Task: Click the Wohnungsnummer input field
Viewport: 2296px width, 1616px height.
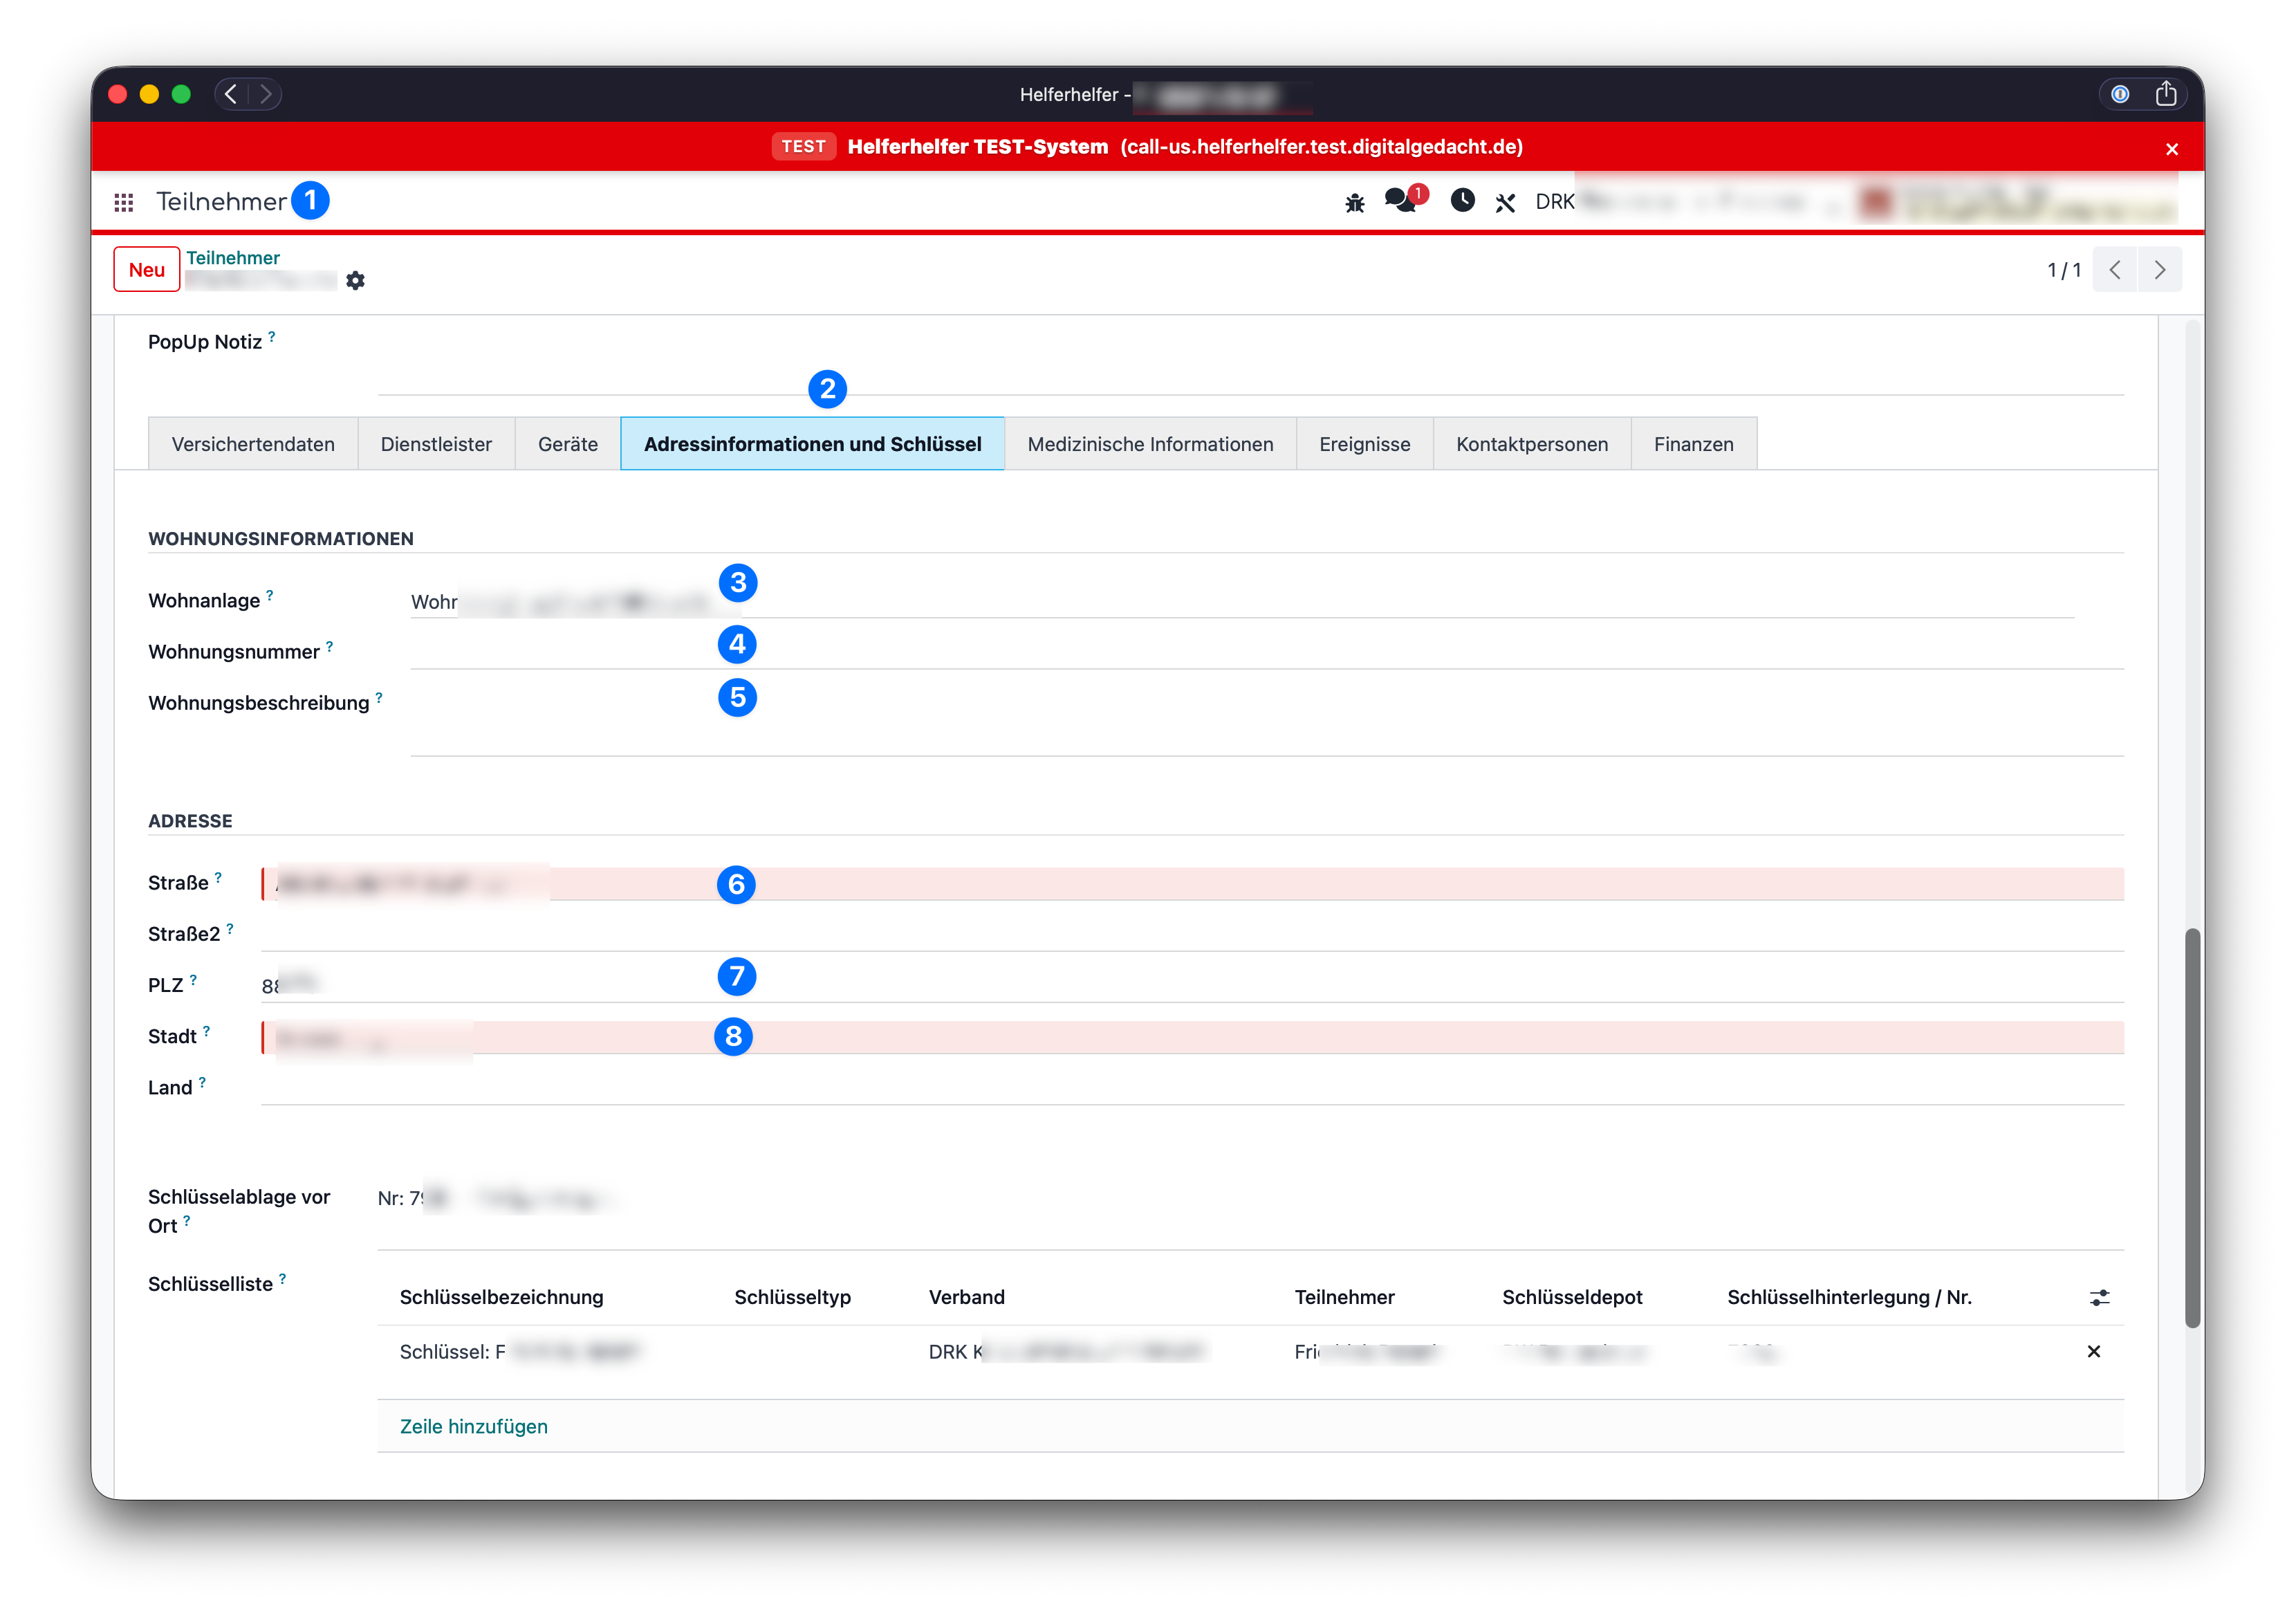Action: point(1266,652)
